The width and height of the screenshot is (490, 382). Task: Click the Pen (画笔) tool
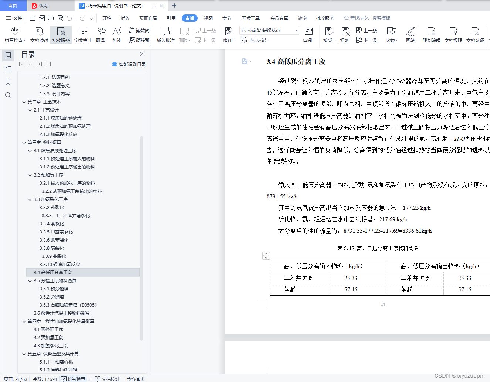(410, 35)
